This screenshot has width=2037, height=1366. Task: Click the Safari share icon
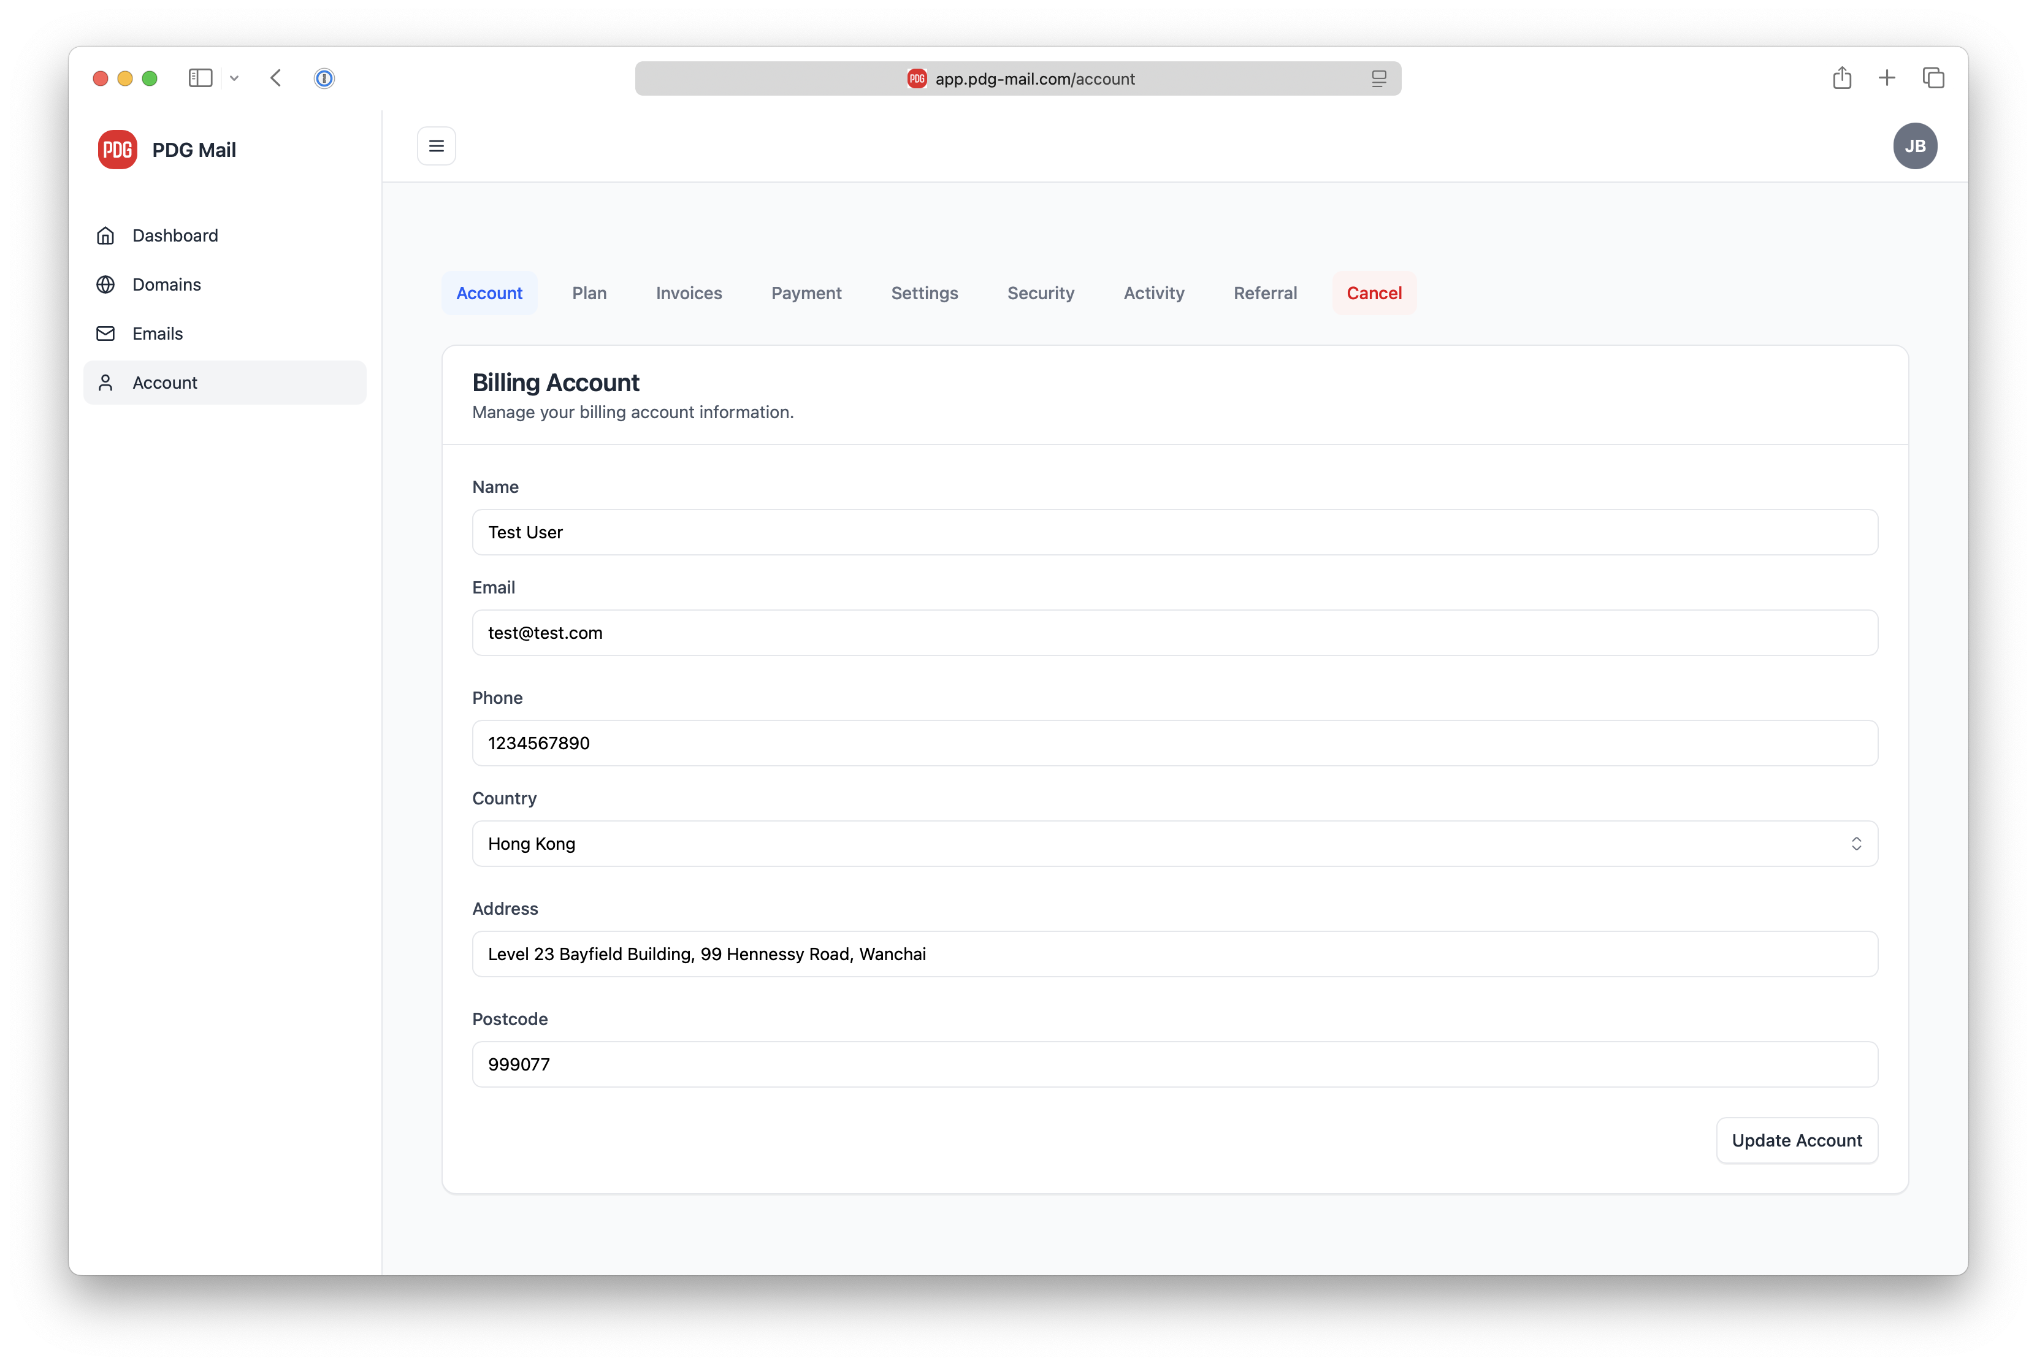tap(1842, 77)
